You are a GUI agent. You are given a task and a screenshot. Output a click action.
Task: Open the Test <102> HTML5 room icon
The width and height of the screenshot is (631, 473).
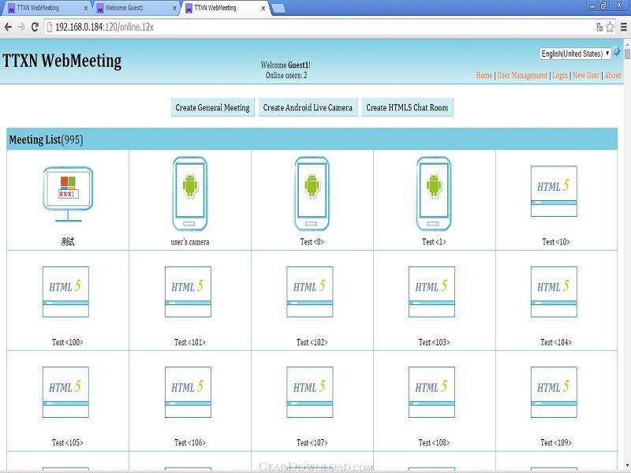310,292
